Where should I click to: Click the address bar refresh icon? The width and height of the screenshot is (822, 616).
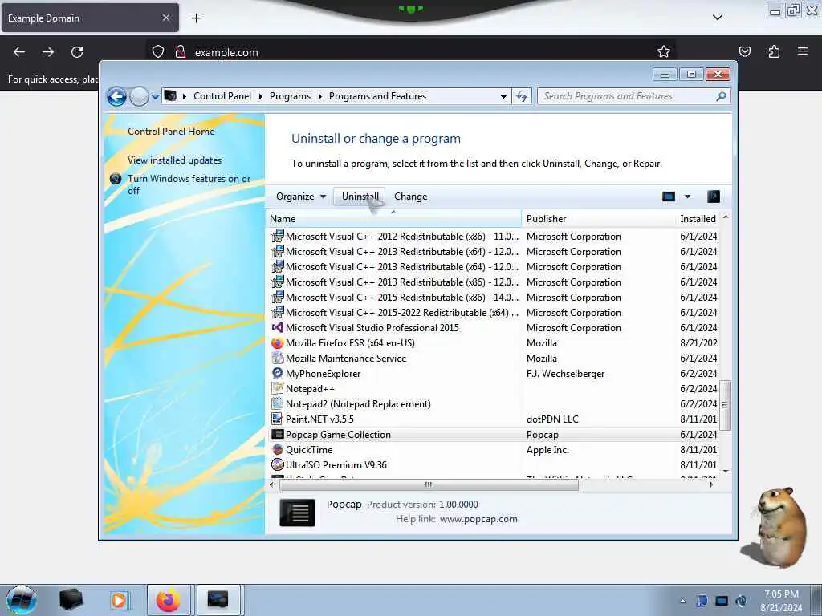(x=522, y=96)
